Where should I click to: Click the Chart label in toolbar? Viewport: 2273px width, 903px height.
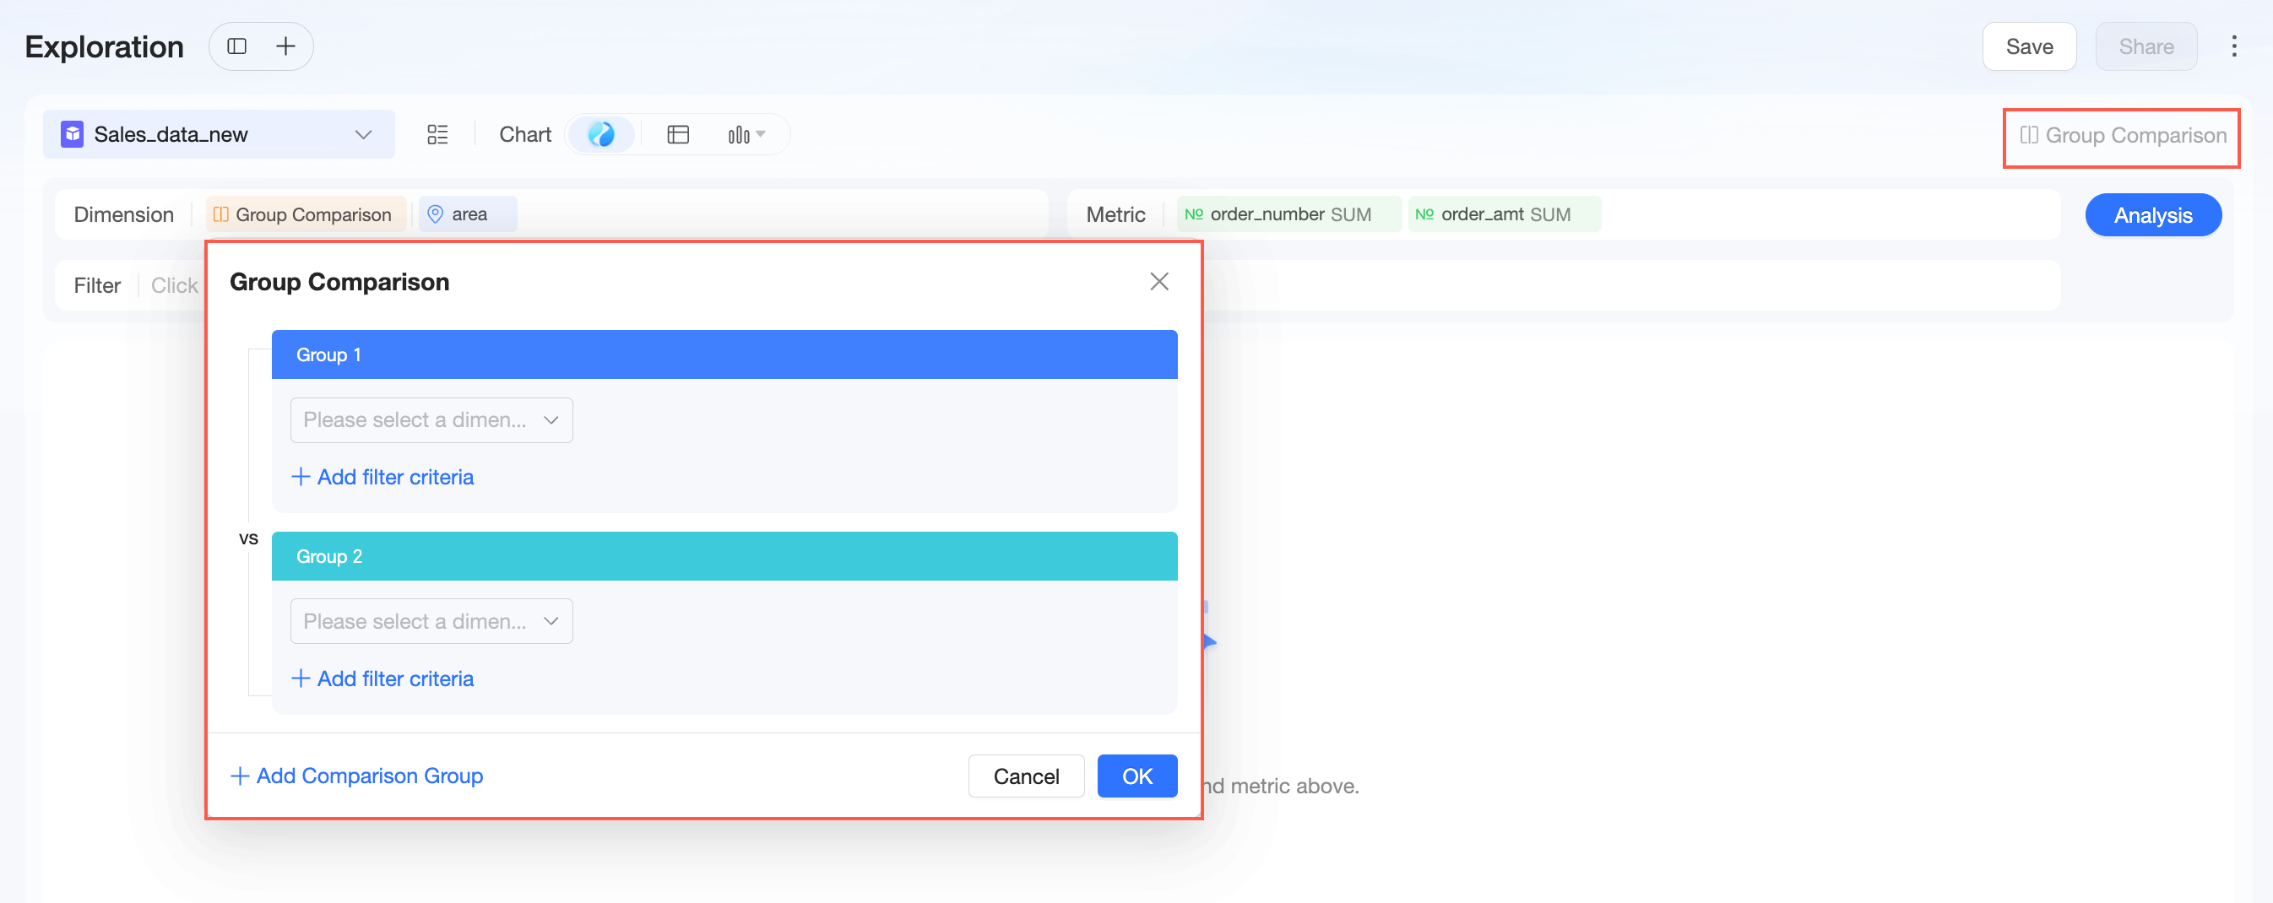coord(525,134)
